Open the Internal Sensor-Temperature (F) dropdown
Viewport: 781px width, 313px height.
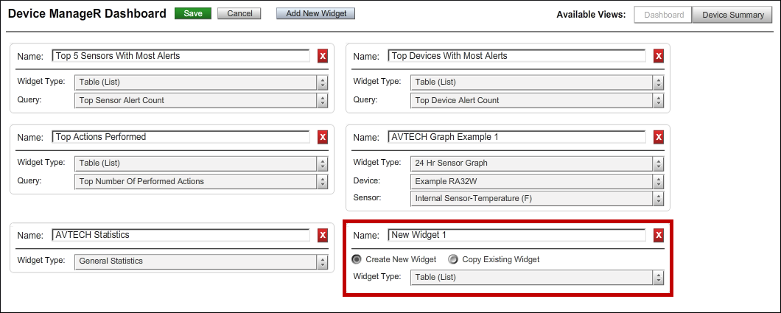click(536, 198)
